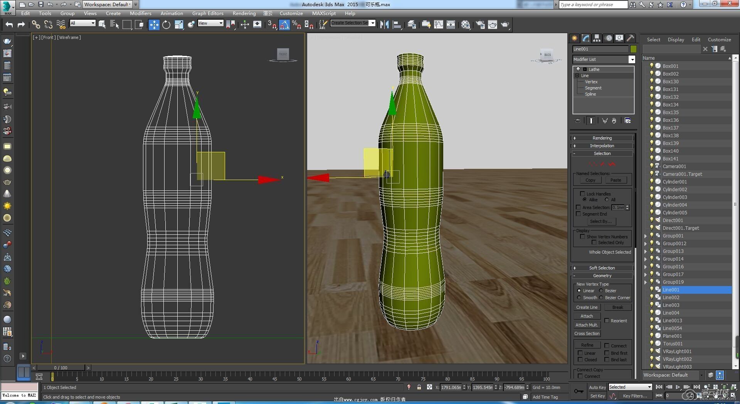Open the Modifiers menu

point(140,13)
